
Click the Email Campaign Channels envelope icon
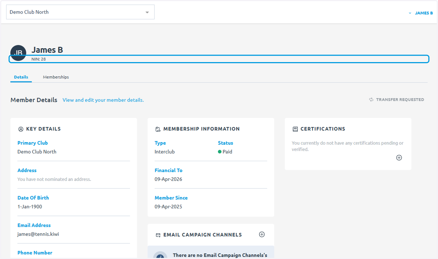coord(158,235)
